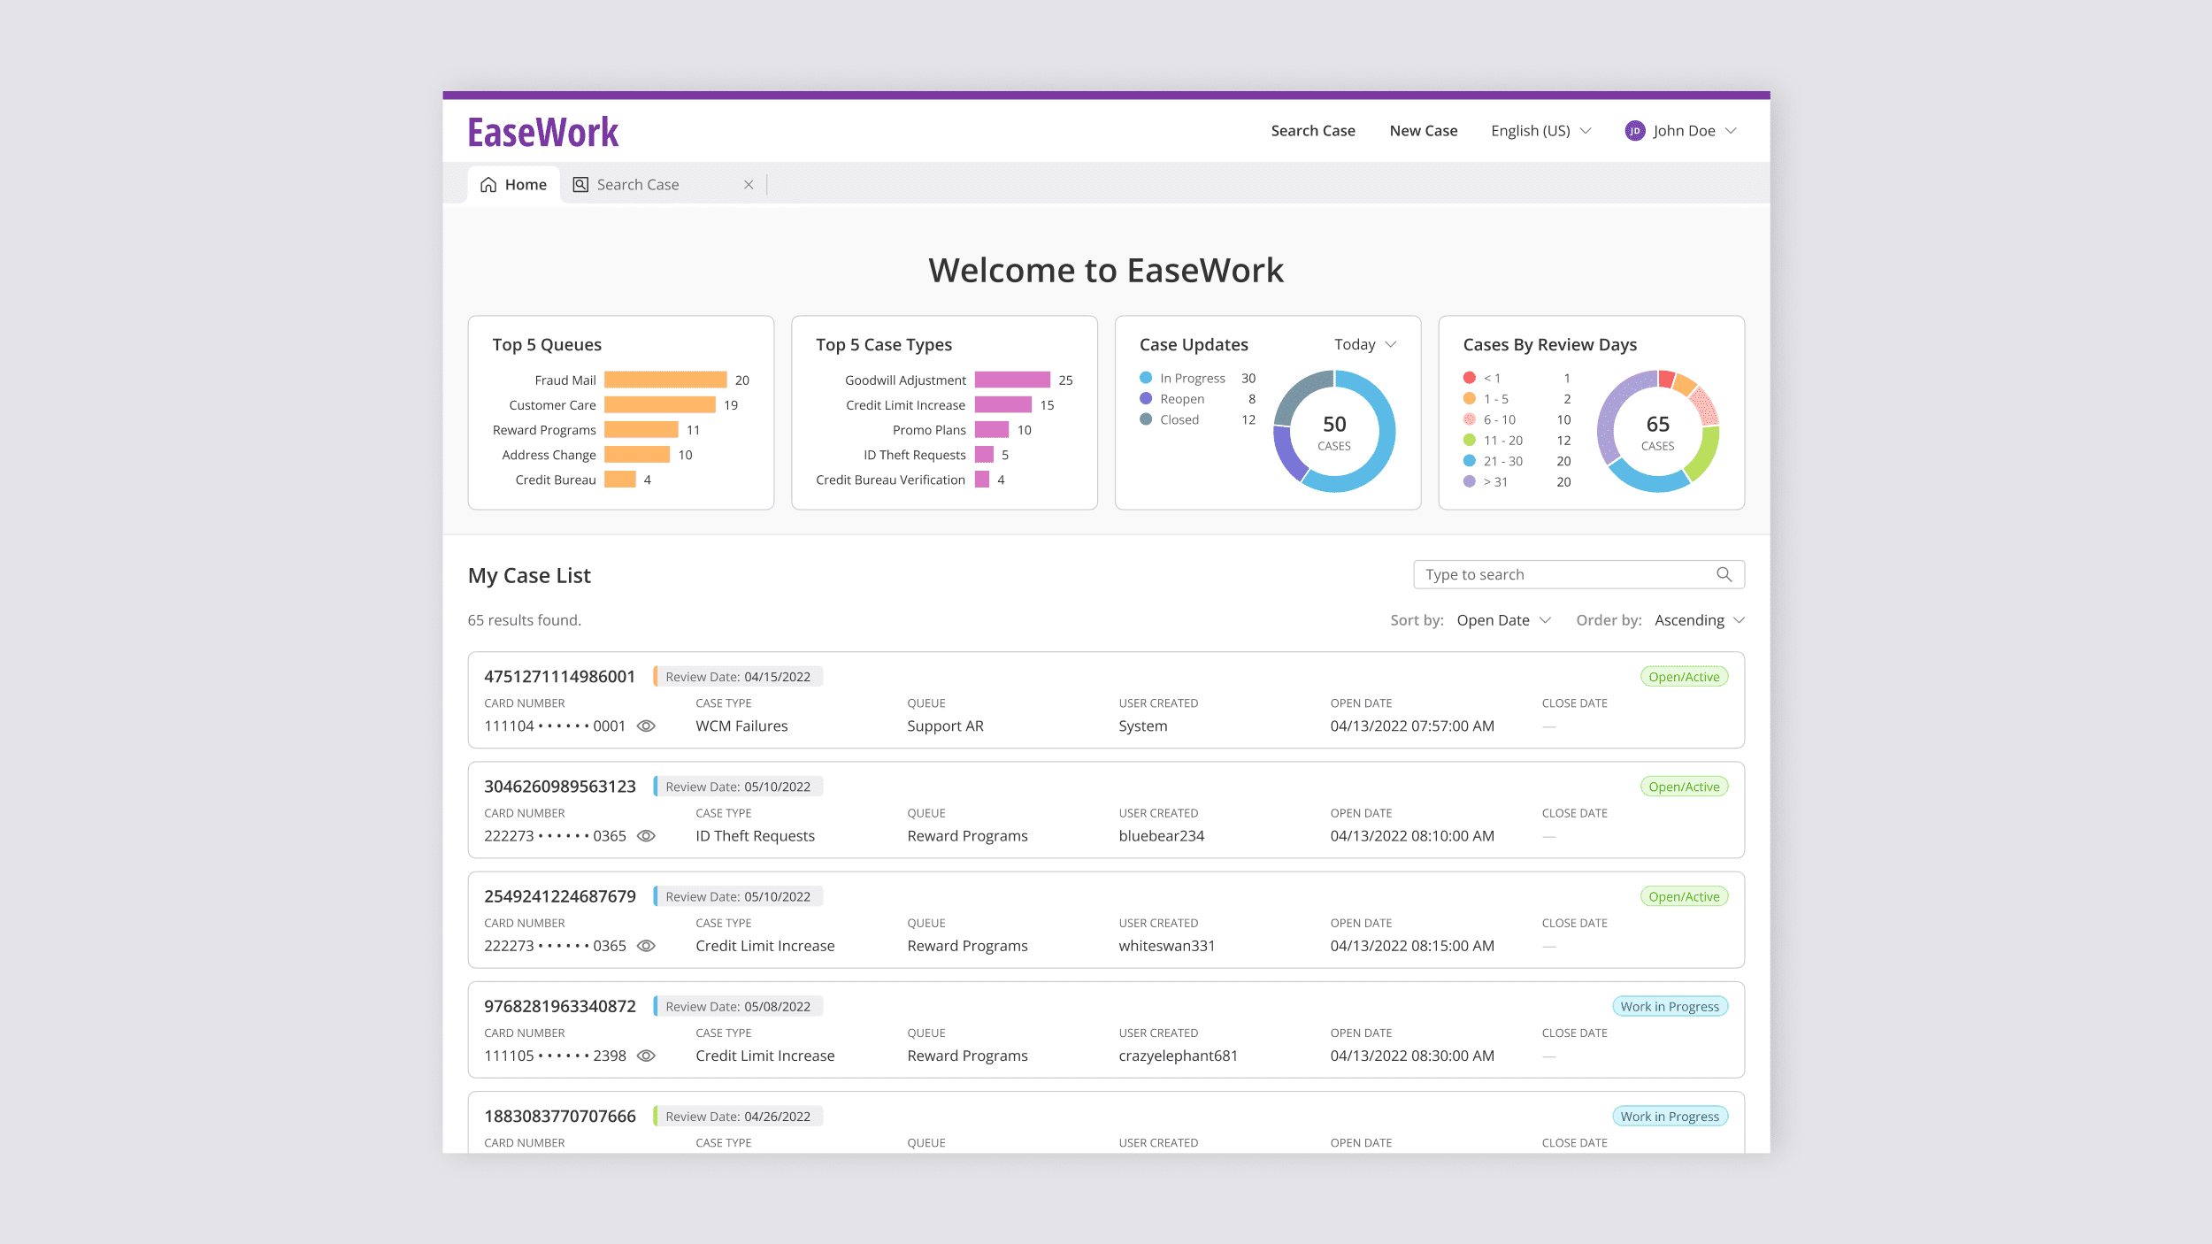Viewport: 2212px width, 1244px height.
Task: Open the Sort by Open Date dropdown
Action: [1503, 619]
